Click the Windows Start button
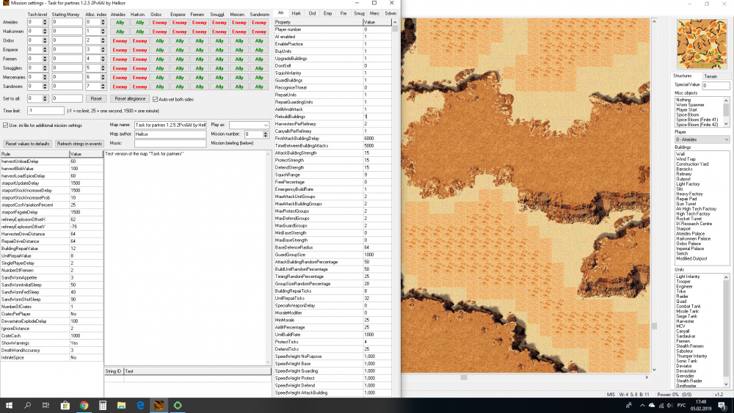Image resolution: width=734 pixels, height=413 pixels. (x=8, y=405)
